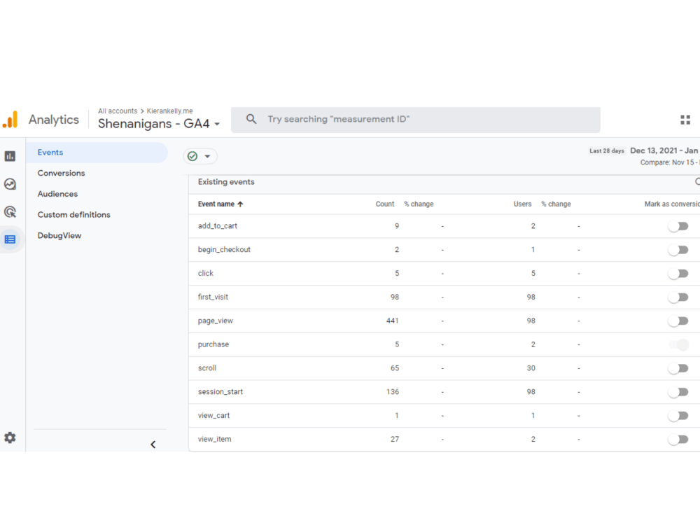Expand the status filter dropdown arrow
Screen dimensions: 700x525
point(207,156)
